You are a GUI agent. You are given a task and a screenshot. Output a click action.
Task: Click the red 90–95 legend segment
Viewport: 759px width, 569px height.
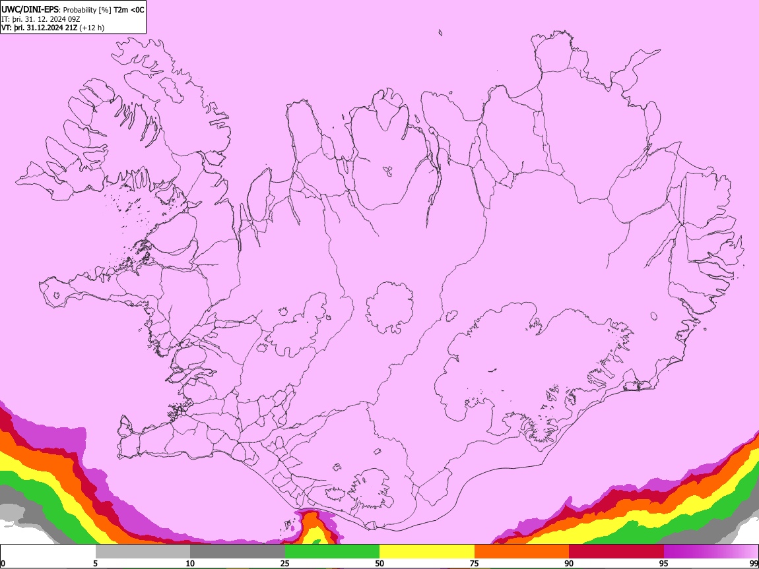coord(616,552)
